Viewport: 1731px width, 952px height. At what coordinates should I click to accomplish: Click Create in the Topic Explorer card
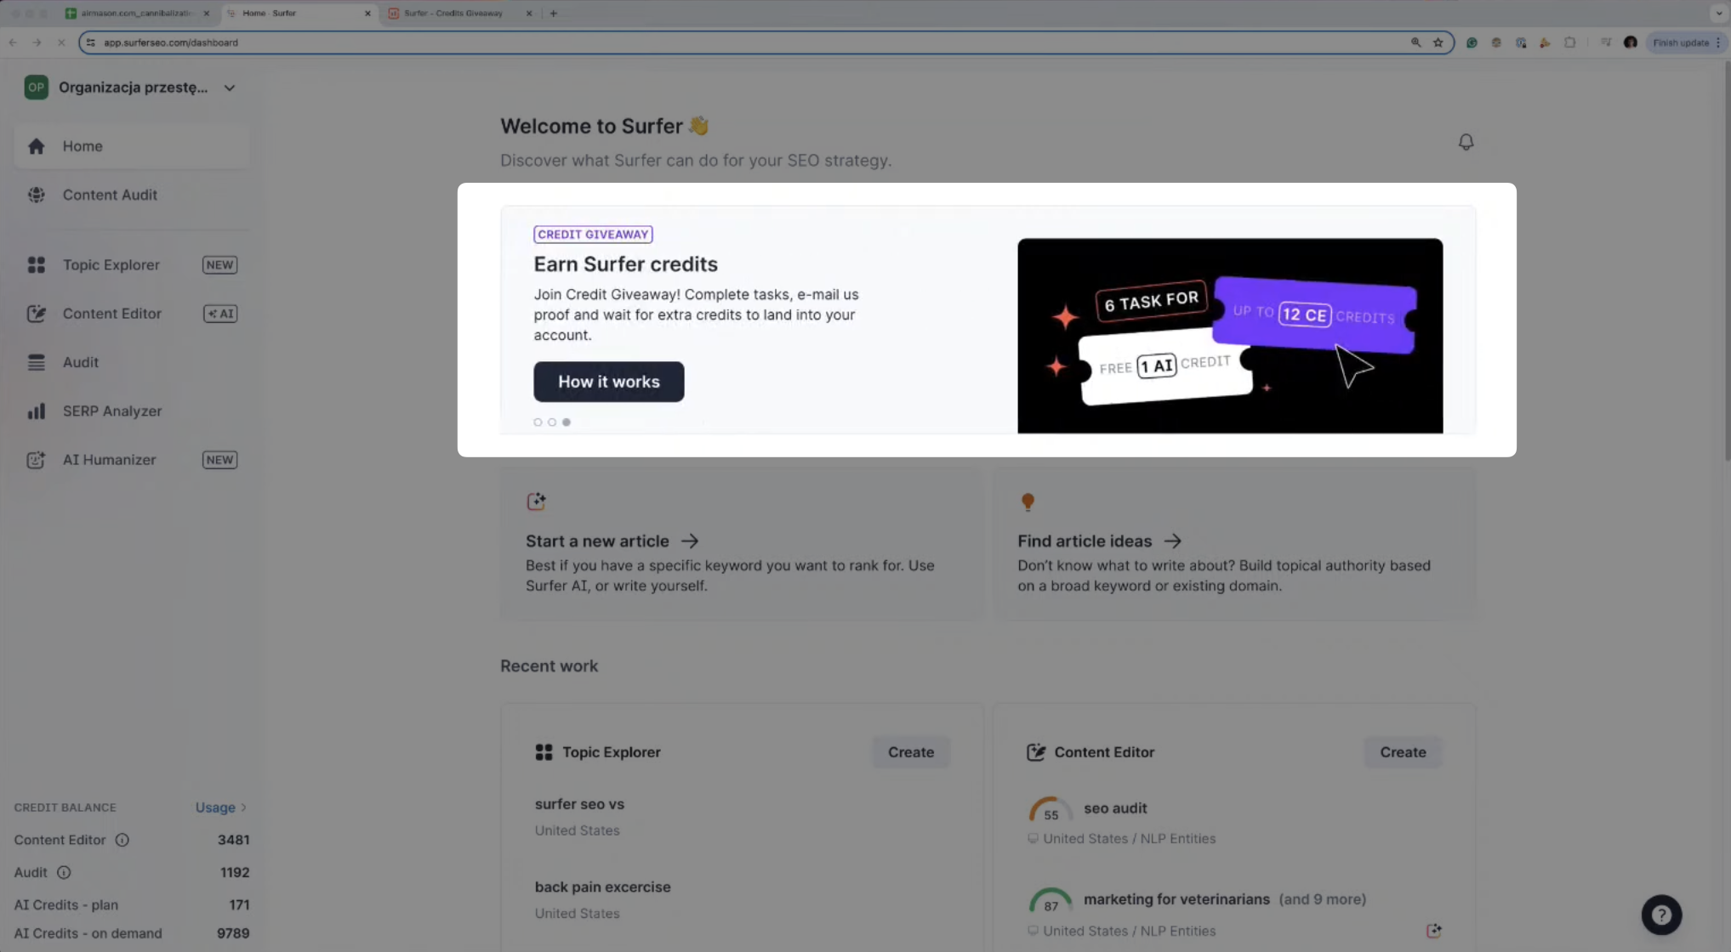tap(910, 751)
